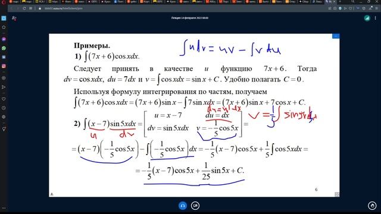Open the downloads icon in toolbar

click(370, 8)
